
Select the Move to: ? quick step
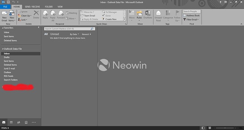tap(88, 12)
